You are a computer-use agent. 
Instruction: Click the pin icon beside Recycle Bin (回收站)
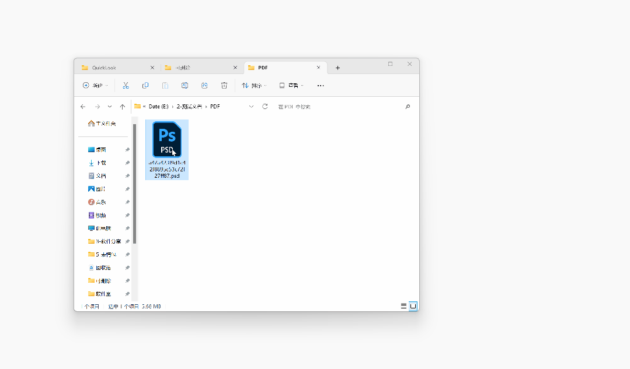tap(127, 268)
